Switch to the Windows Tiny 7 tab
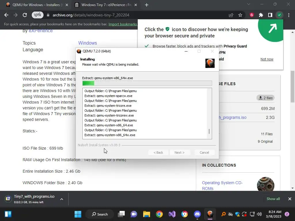Screen dimensions: 295x221 pyautogui.click(x=106, y=5)
